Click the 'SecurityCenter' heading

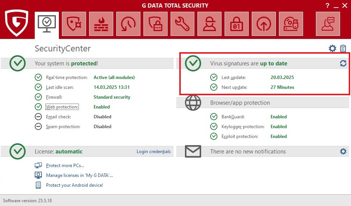coord(63,48)
